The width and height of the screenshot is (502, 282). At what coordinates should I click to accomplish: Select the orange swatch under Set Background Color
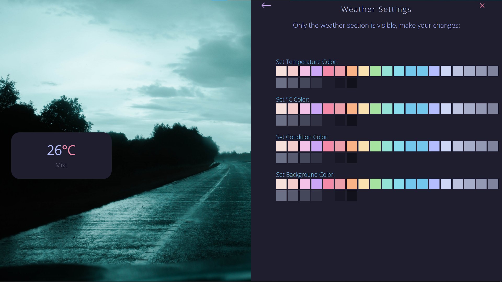coord(352,184)
